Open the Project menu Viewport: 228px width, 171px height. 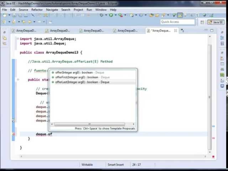78,10
